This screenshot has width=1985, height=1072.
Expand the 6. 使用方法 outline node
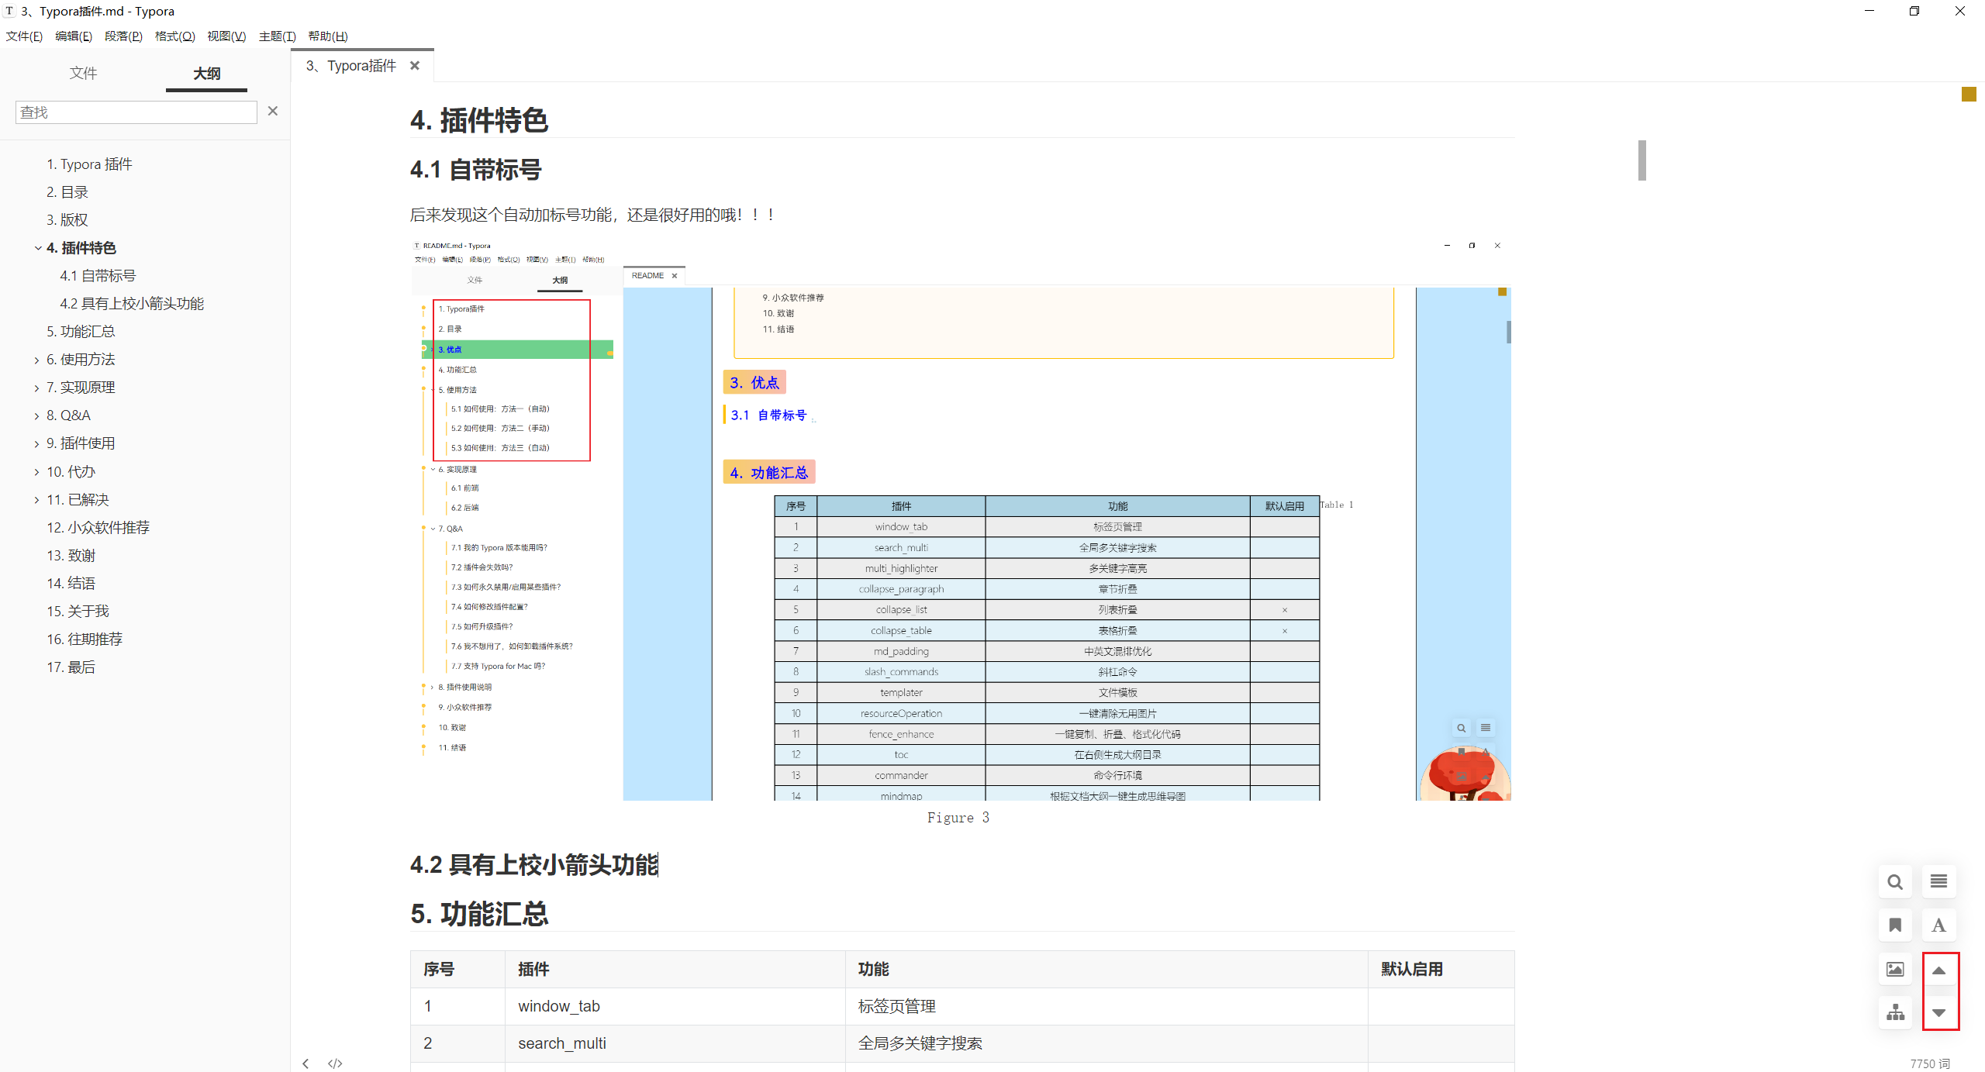[37, 360]
